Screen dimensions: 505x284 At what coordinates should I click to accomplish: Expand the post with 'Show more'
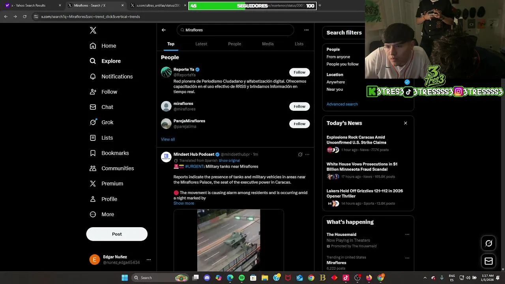(x=184, y=204)
